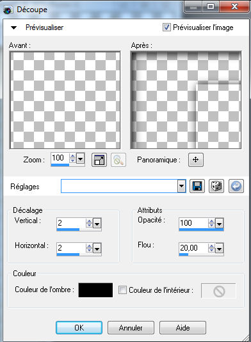Screen dimensions: 251x342
Task: Click the Annuler button
Action: coord(131,327)
